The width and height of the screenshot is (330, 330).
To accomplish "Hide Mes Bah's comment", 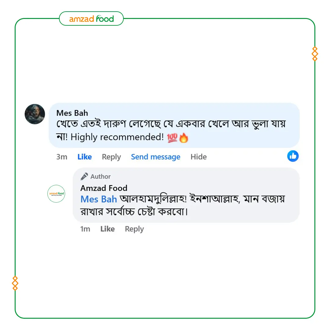I will pos(199,157).
